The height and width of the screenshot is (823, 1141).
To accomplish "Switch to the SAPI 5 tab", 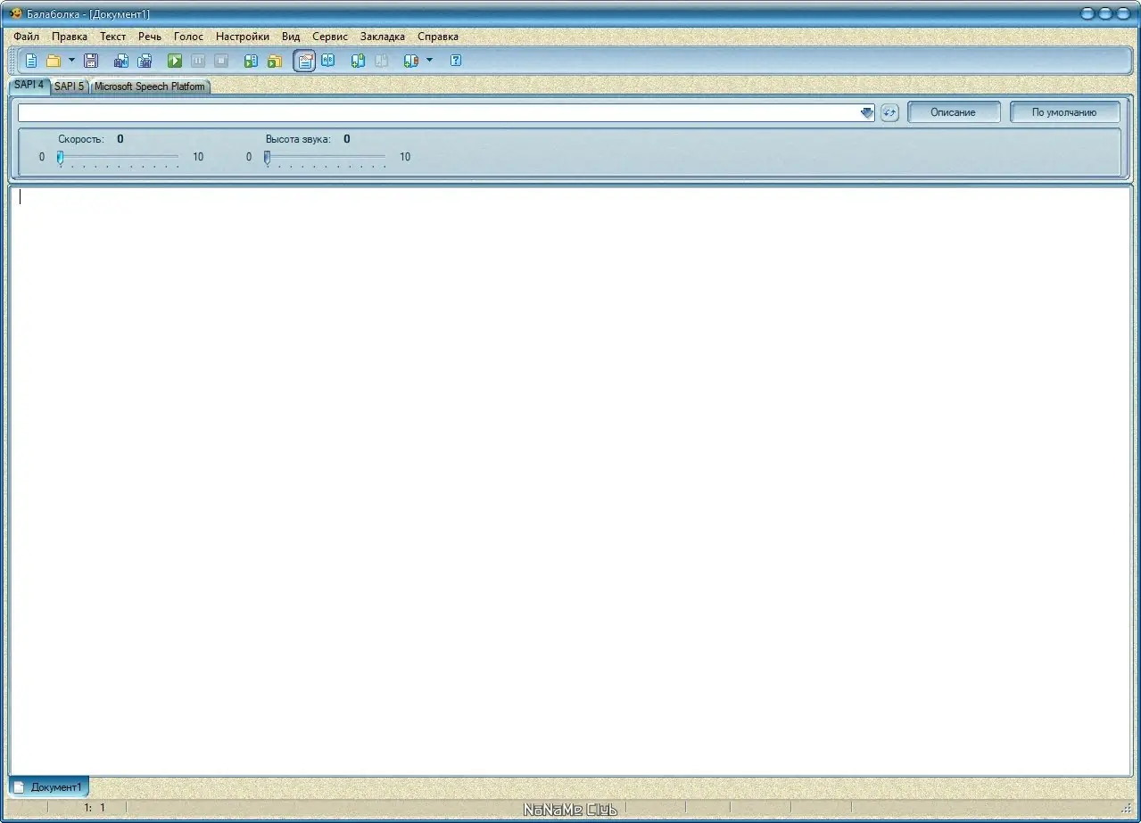I will (70, 86).
